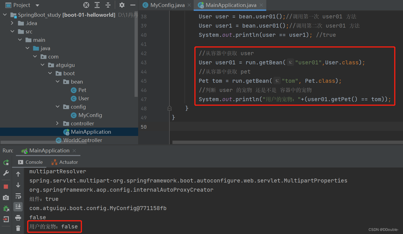Click the print icon in console toolbar
The image size is (403, 234).
pyautogui.click(x=18, y=218)
